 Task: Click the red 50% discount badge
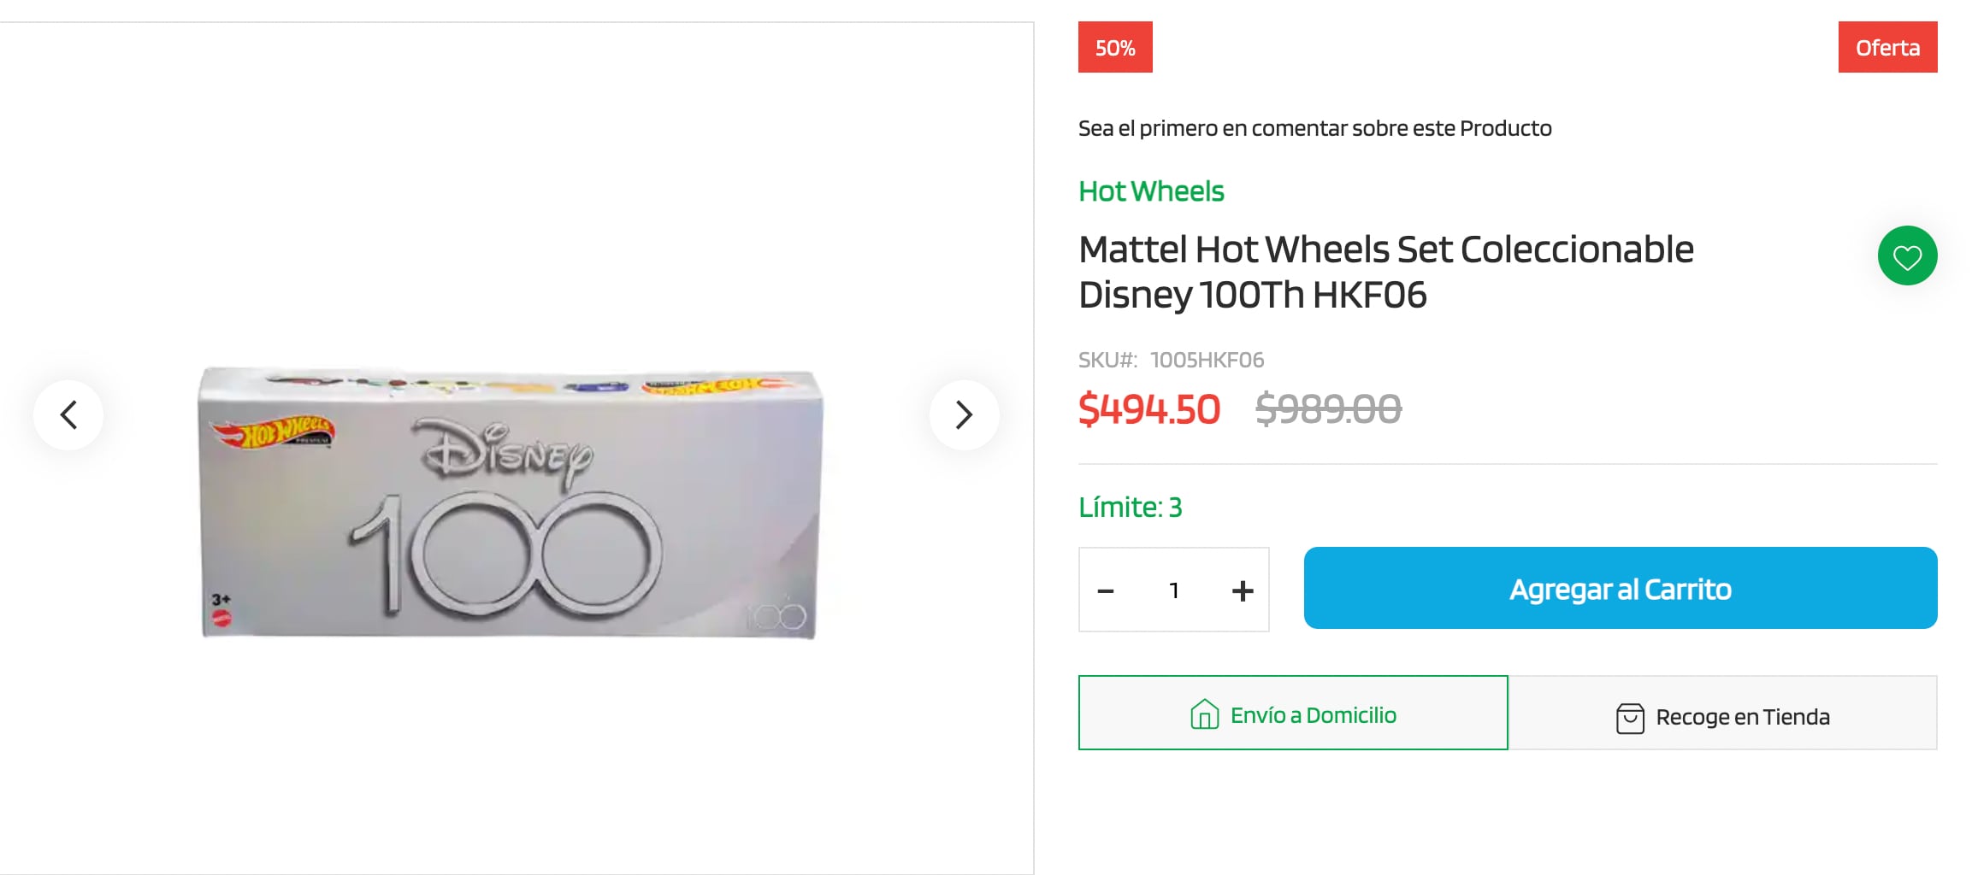point(1115,48)
